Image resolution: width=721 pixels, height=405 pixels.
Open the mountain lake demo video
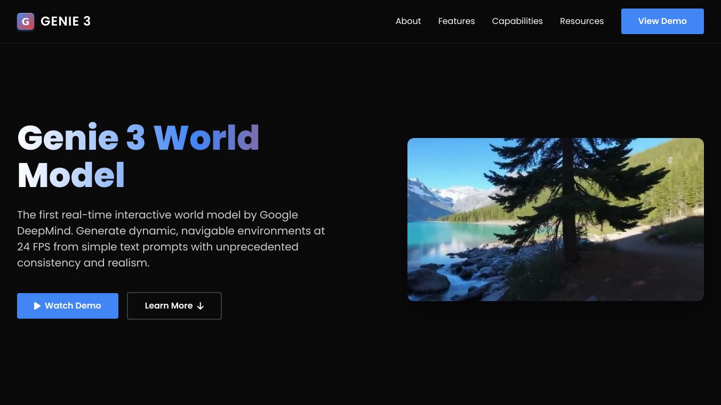pyautogui.click(x=556, y=220)
